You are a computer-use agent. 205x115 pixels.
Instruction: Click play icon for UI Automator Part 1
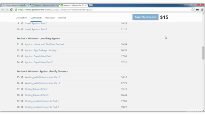click(x=22, y=77)
